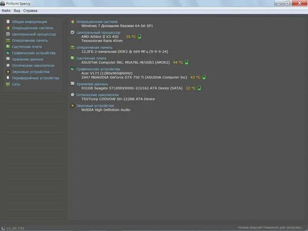Viewport: 308px width, 231px height.
Task: Open the Оптические накопители summary heading link
Action: (x=98, y=95)
